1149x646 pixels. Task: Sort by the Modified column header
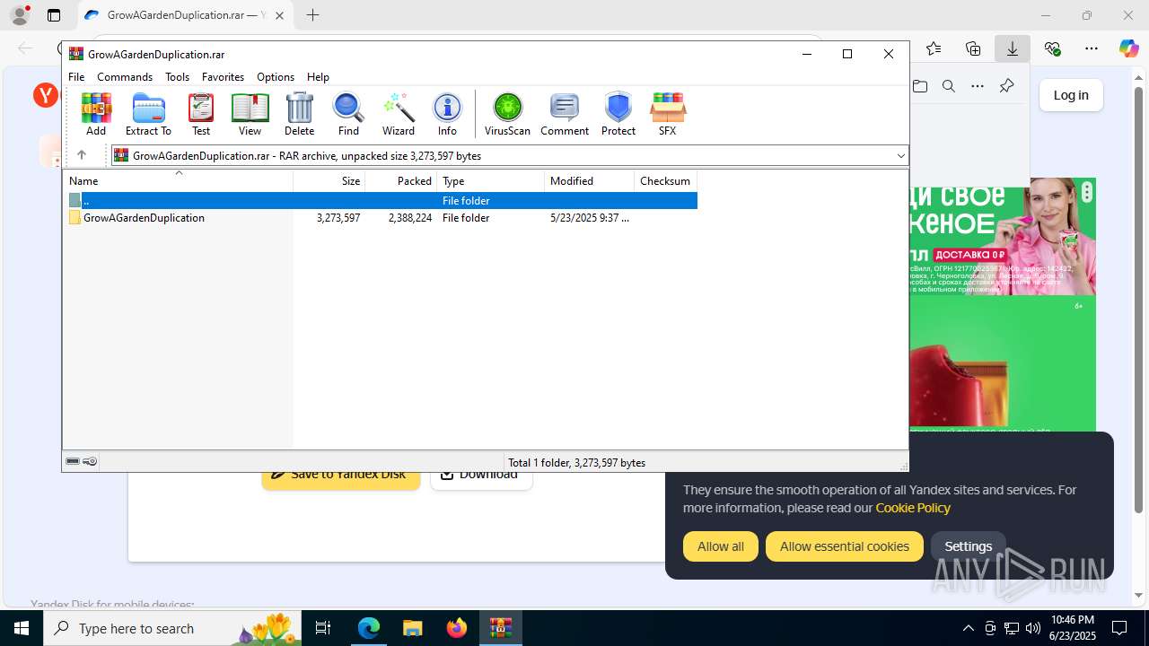pyautogui.click(x=590, y=181)
